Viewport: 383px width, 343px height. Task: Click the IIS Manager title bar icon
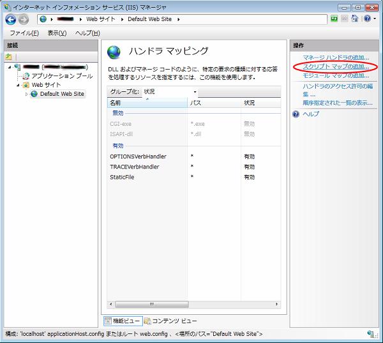click(8, 7)
